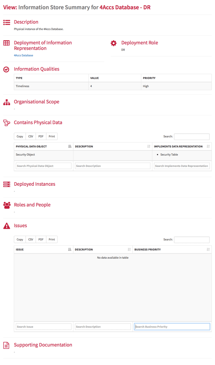Sort by Implements Data Representation column

pyautogui.click(x=181, y=146)
